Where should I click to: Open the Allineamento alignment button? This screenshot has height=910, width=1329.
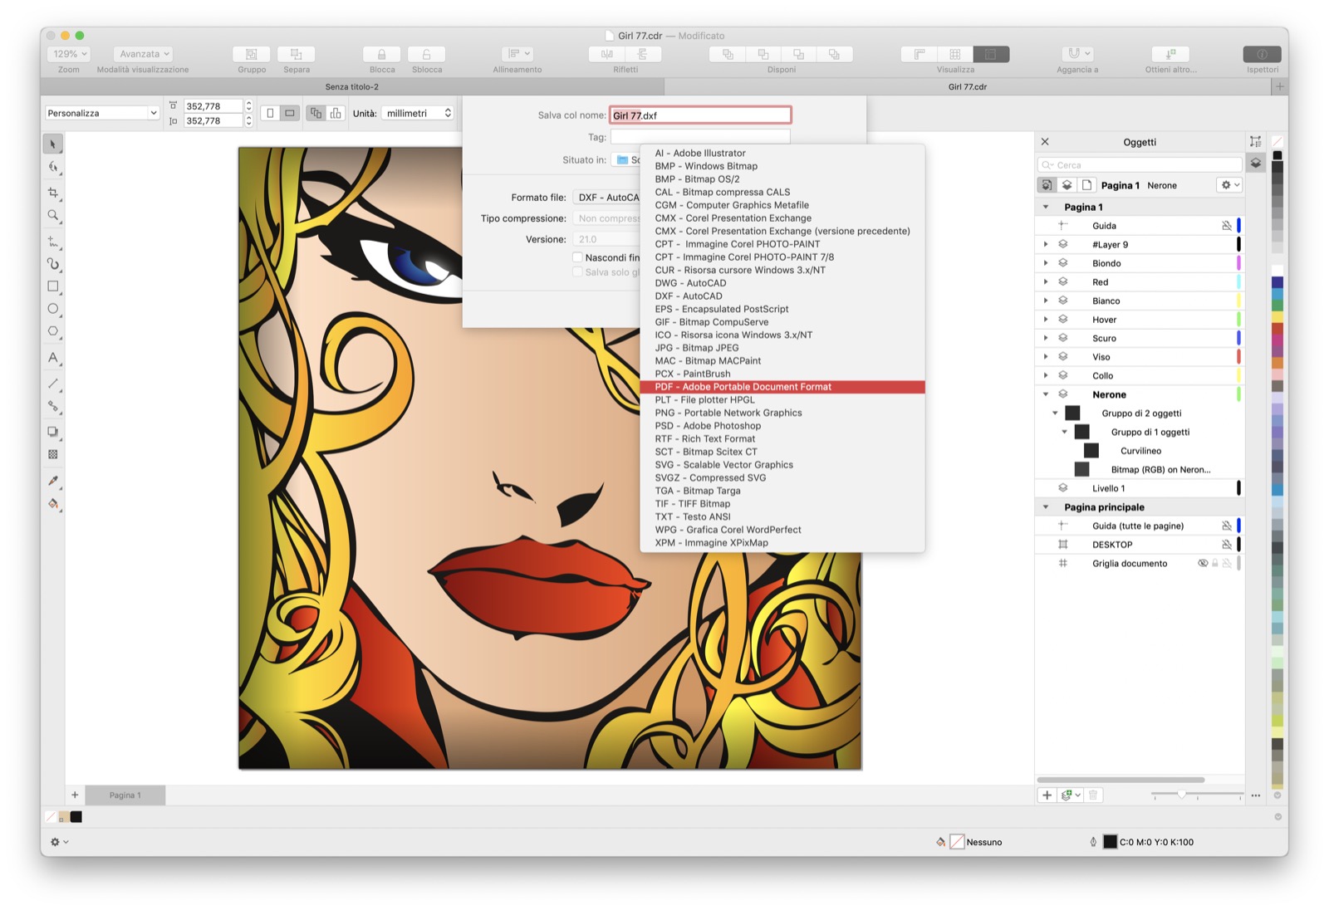[518, 54]
